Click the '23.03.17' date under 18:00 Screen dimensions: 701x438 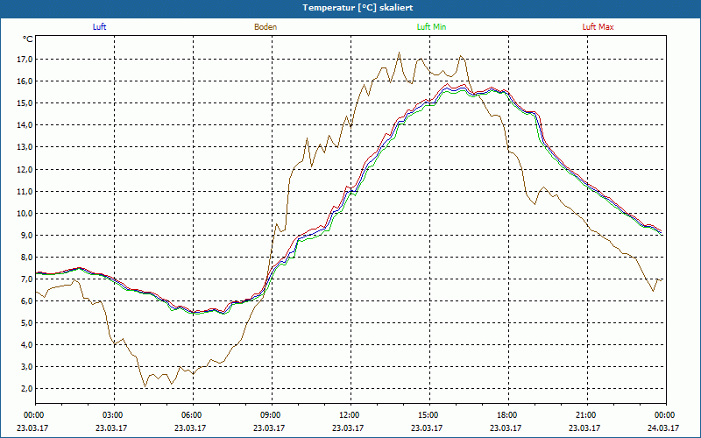pyautogui.click(x=506, y=427)
